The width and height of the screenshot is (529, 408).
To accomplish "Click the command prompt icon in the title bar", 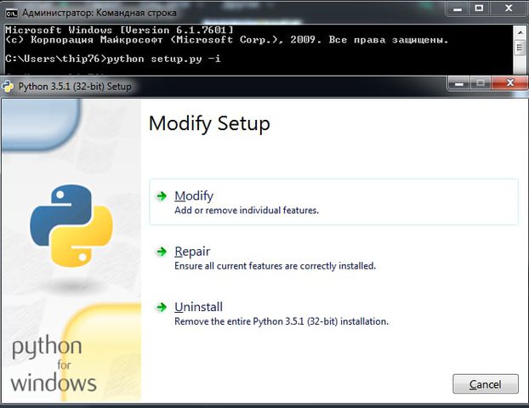I will tap(11, 13).
